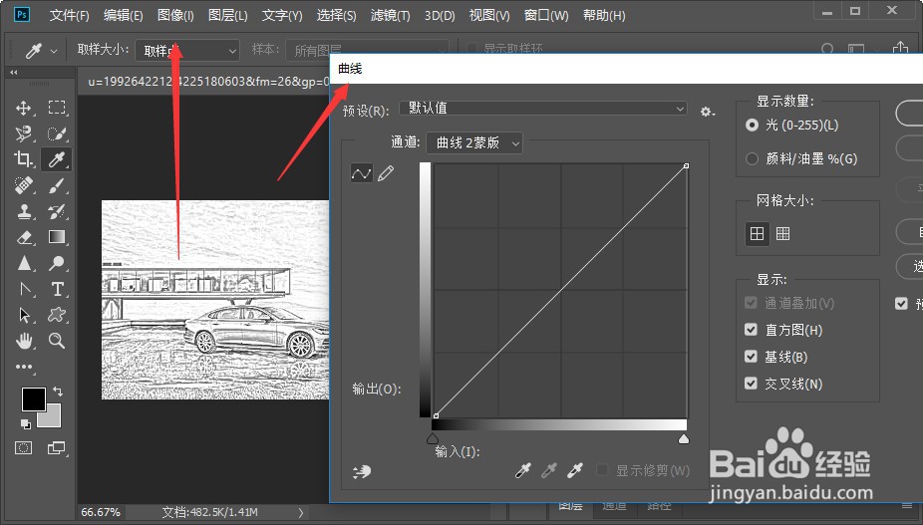Select the Eraser tool
This screenshot has width=923, height=525.
tap(24, 237)
